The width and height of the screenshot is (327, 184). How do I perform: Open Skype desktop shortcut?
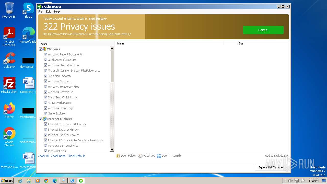28,10
